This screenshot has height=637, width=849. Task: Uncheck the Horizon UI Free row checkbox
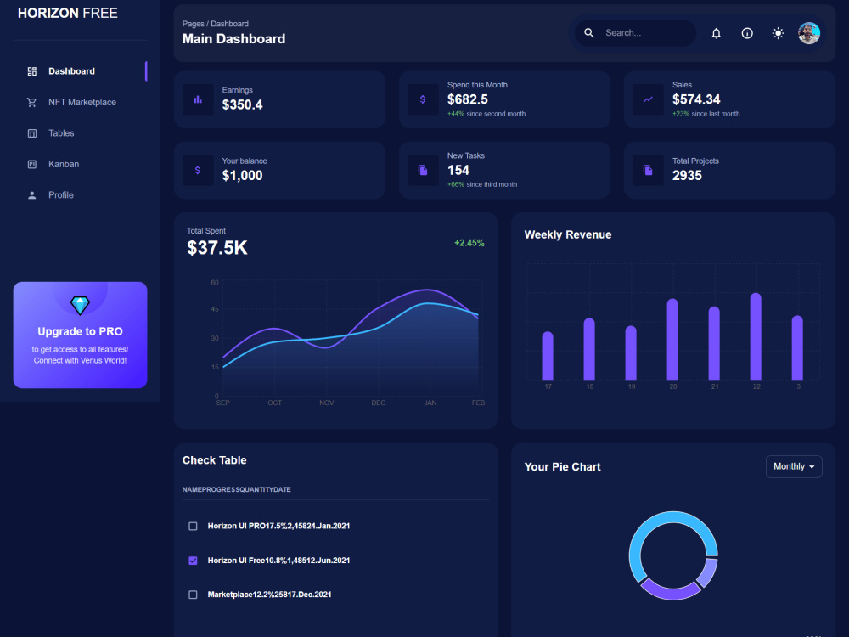click(193, 561)
